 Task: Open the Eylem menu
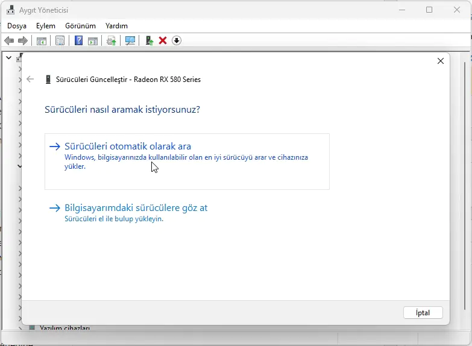coord(46,26)
